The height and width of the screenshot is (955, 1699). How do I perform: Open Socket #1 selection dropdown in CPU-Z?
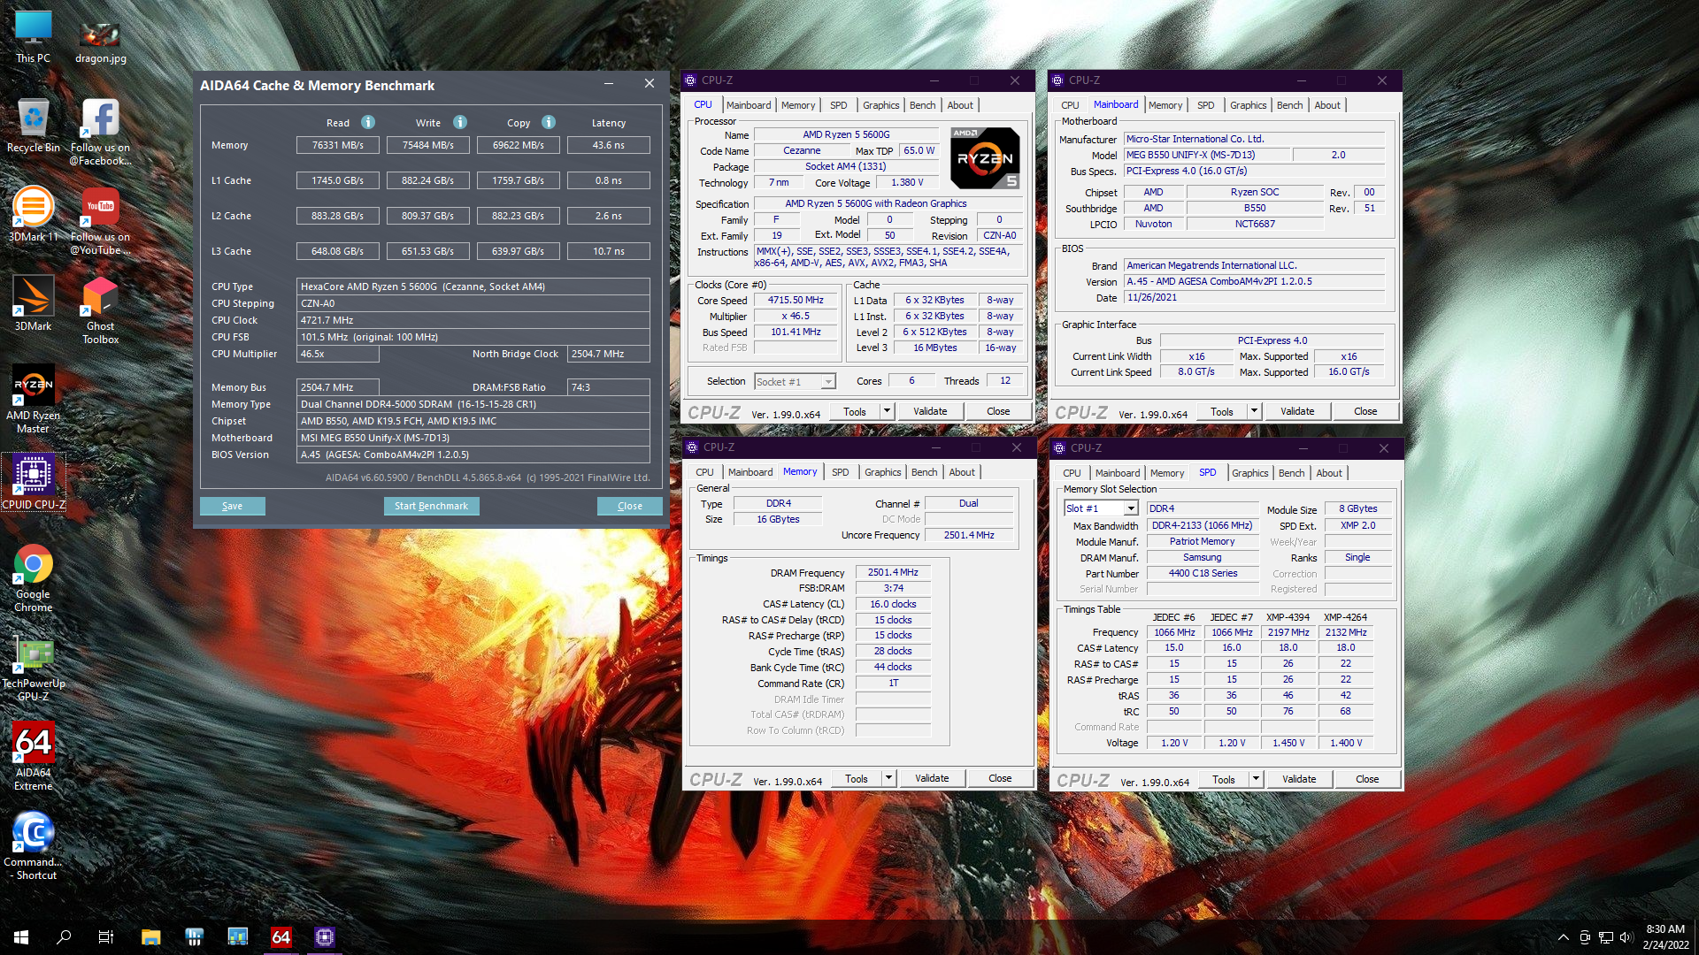pos(795,381)
